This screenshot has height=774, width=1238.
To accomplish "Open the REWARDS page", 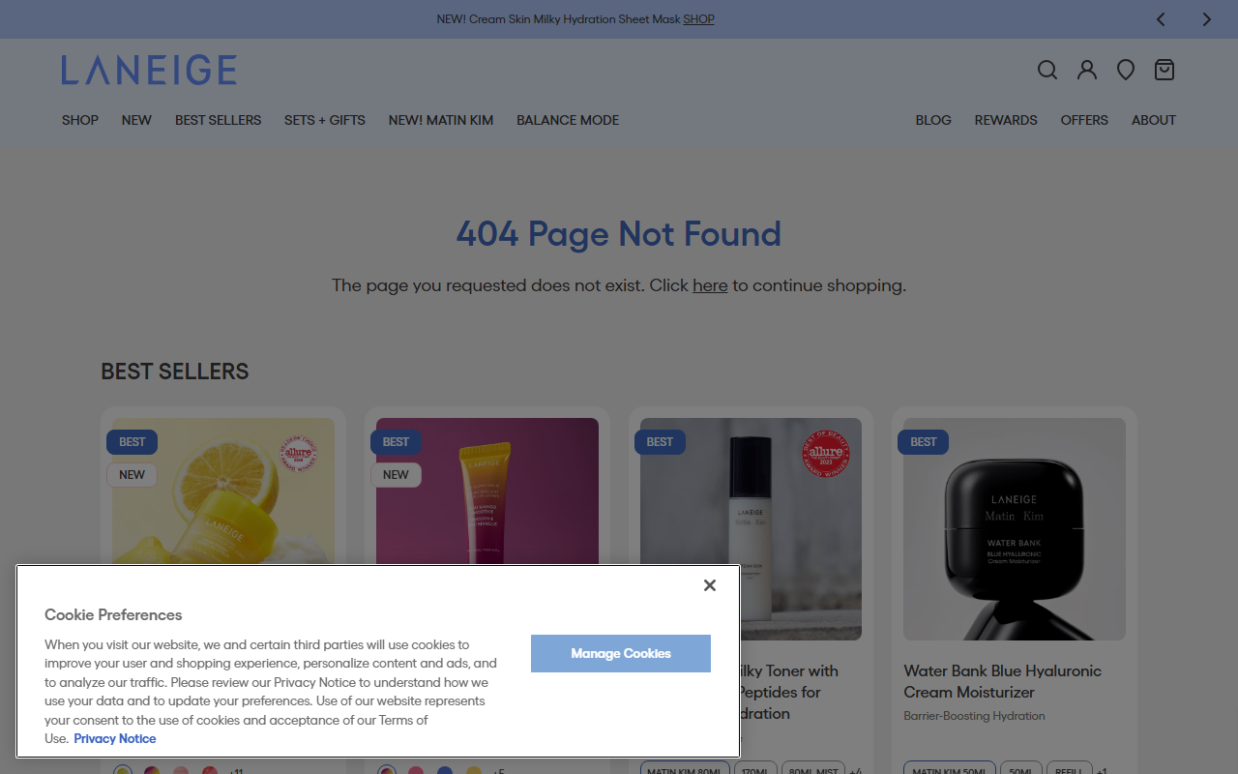I will click(1006, 120).
